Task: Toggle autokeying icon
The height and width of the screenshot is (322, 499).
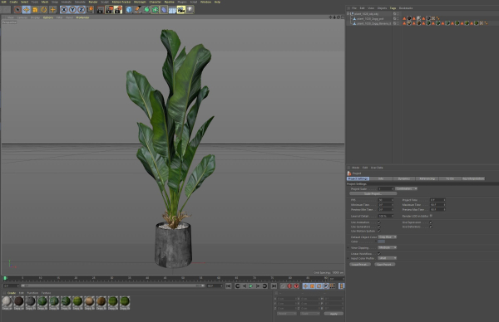Action: point(289,286)
